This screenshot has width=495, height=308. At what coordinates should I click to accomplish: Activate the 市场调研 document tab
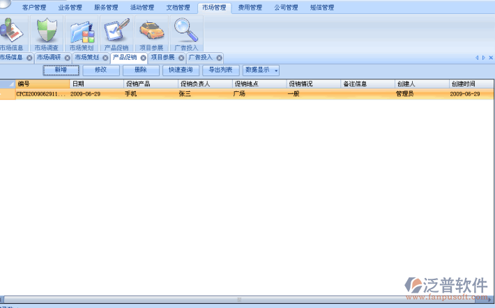pyautogui.click(x=49, y=57)
